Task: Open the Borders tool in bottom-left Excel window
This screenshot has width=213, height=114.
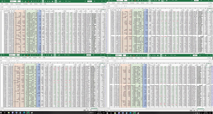Action: point(21,55)
